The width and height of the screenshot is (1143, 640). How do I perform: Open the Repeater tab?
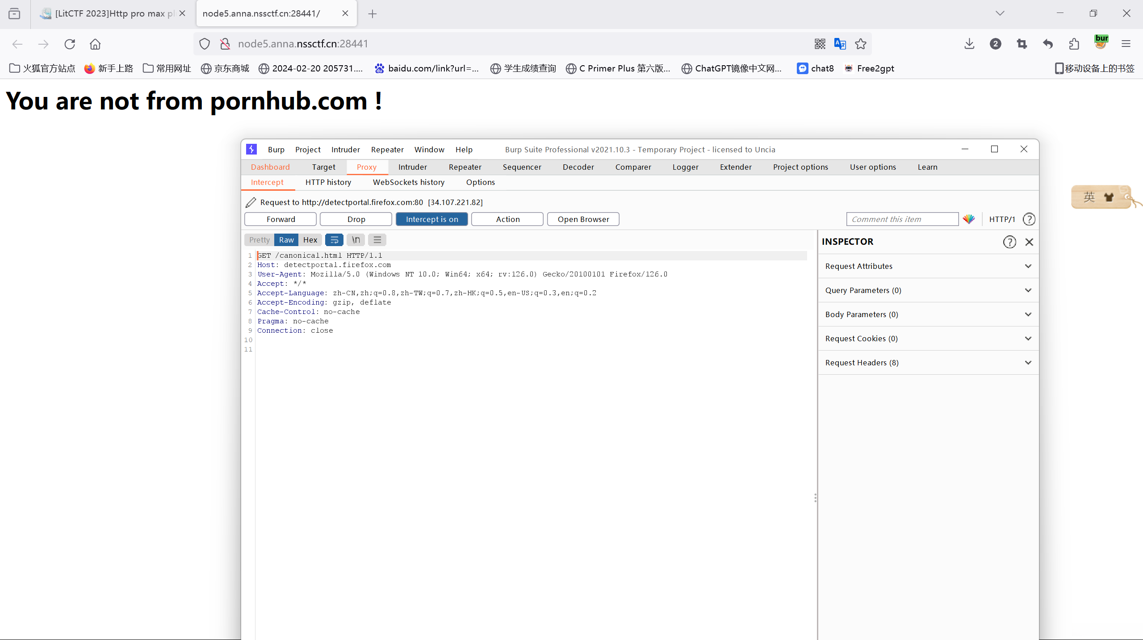[465, 167]
